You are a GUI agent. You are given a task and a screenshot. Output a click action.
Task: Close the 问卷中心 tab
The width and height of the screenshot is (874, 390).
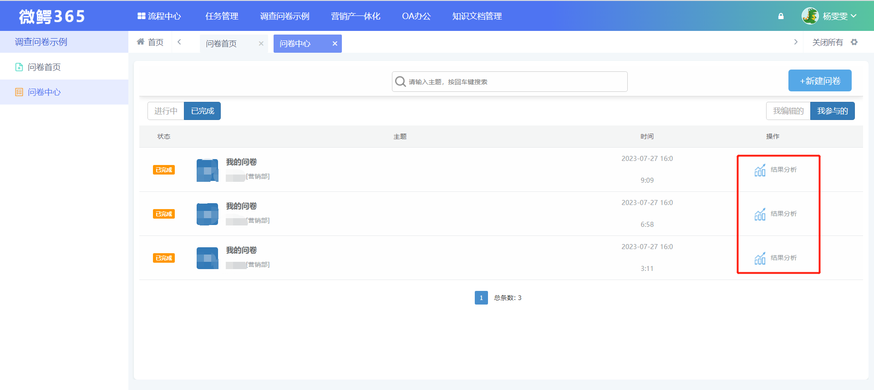click(335, 44)
